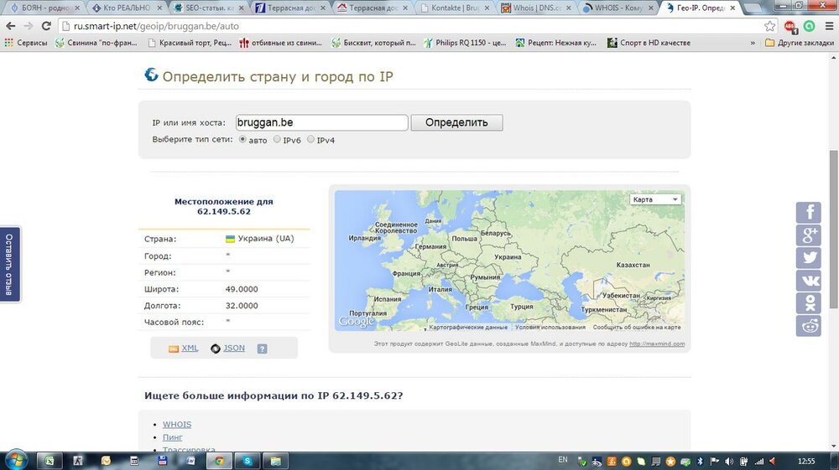The image size is (839, 470).
Task: Click the Оставить отзыв feedback tab
Action: [x=9, y=265]
